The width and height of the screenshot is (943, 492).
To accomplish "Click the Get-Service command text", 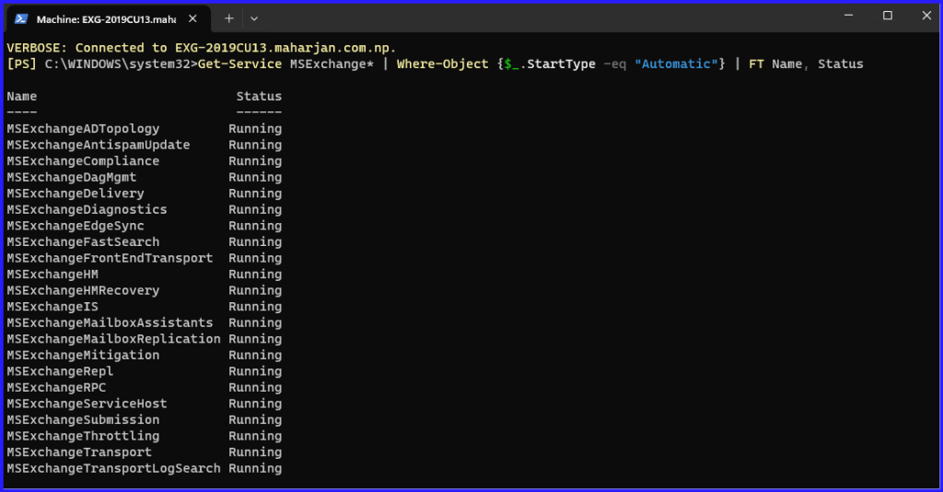I will pyautogui.click(x=239, y=64).
